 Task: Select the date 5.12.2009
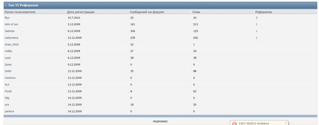[74, 44]
